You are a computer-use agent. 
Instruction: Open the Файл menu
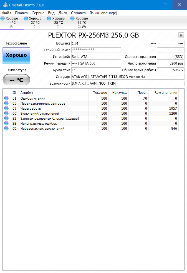coord(7,13)
